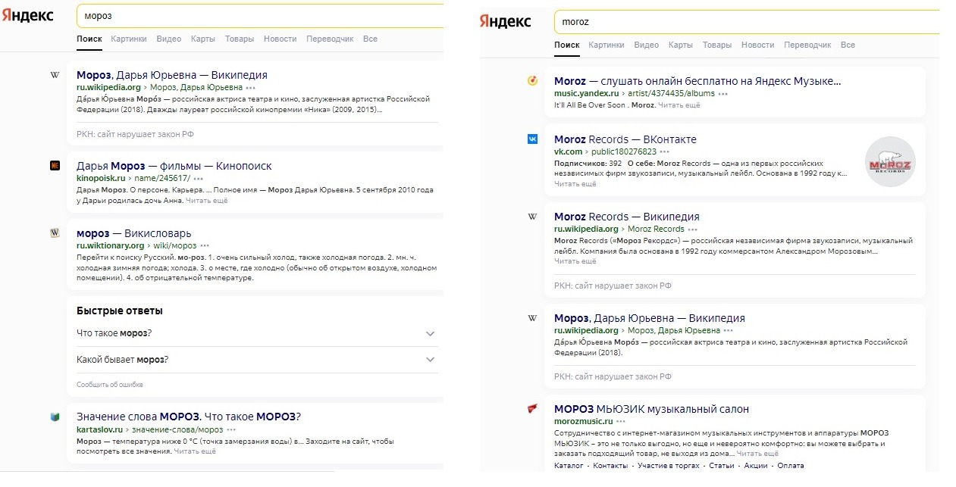The image size is (956, 487).
Task: Click Быстрые ответы heading
Action: point(120,311)
